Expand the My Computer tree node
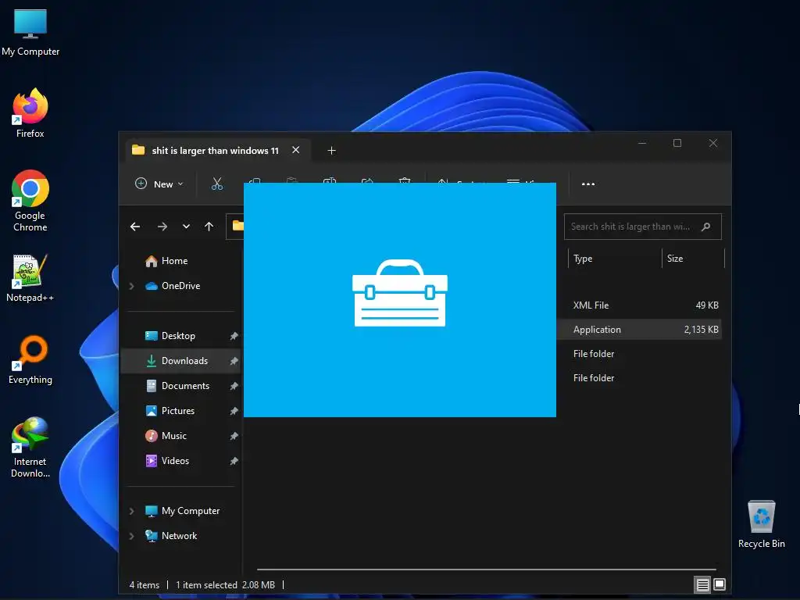This screenshot has width=800, height=600. pos(131,511)
